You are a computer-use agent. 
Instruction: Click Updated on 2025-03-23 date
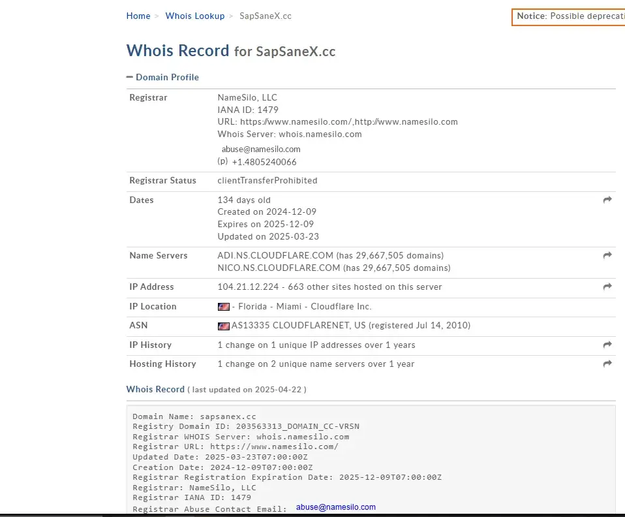coord(268,236)
